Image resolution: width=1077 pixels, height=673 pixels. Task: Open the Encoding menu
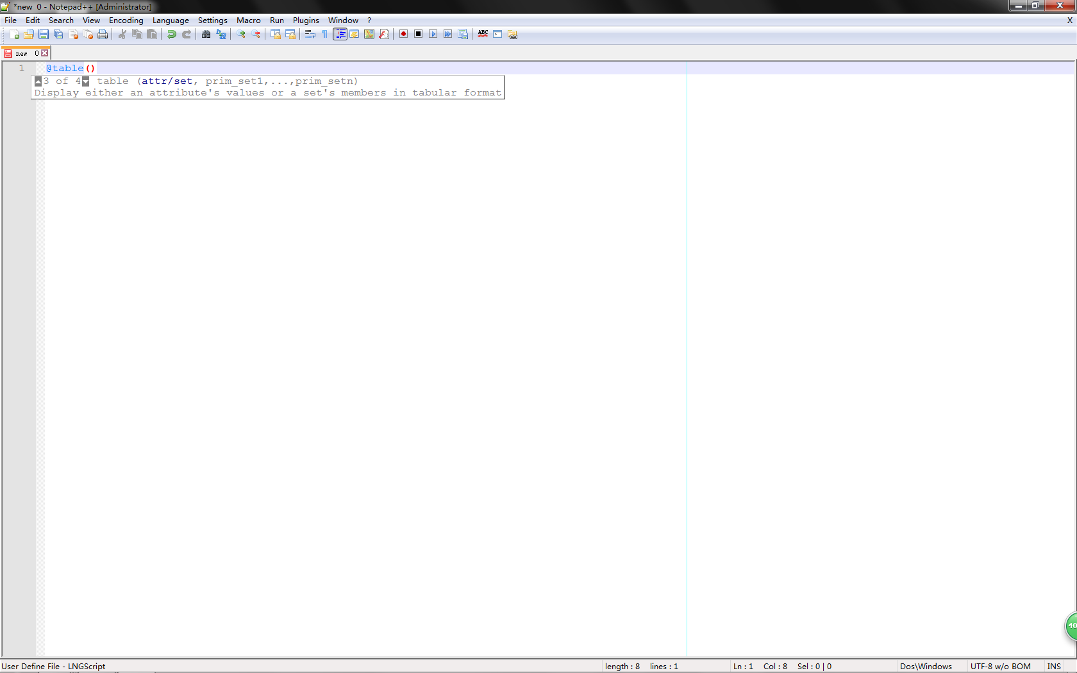[x=126, y=20]
